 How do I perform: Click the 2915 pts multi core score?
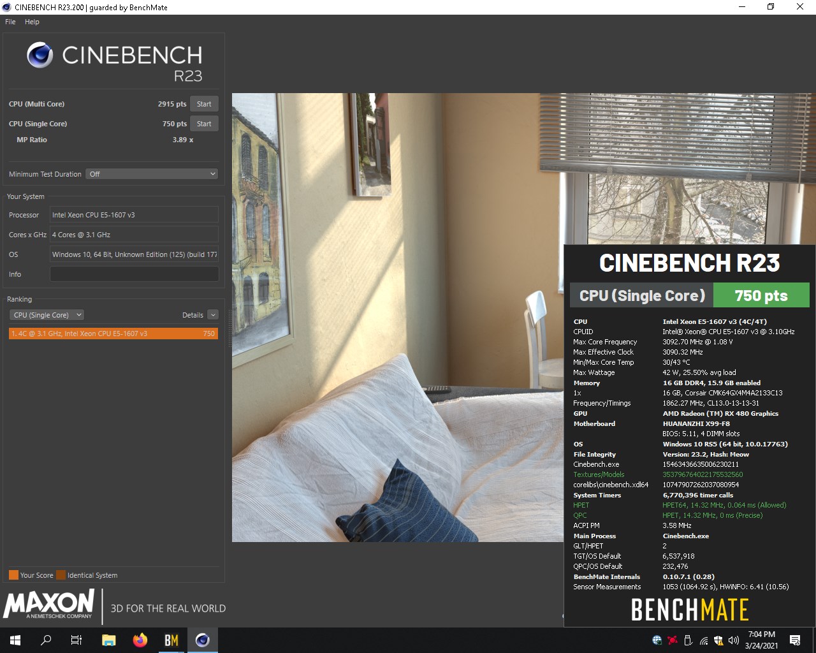tap(172, 104)
